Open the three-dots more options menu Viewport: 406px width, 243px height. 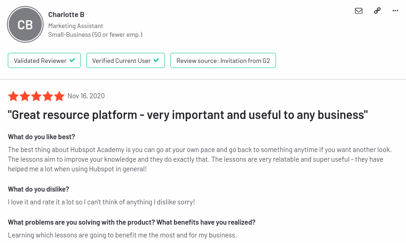pyautogui.click(x=395, y=11)
